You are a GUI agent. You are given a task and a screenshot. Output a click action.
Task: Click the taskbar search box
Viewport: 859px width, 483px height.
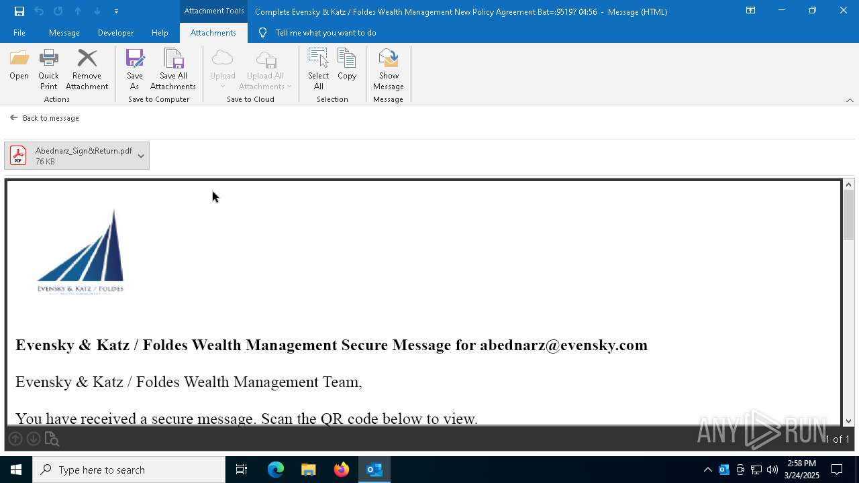129,470
